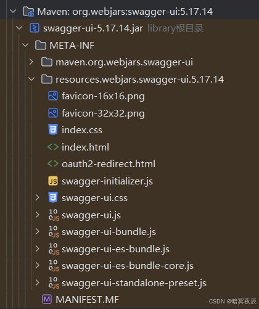Click the CSS icon next to index.css
This screenshot has height=309, width=259.
click(x=53, y=130)
